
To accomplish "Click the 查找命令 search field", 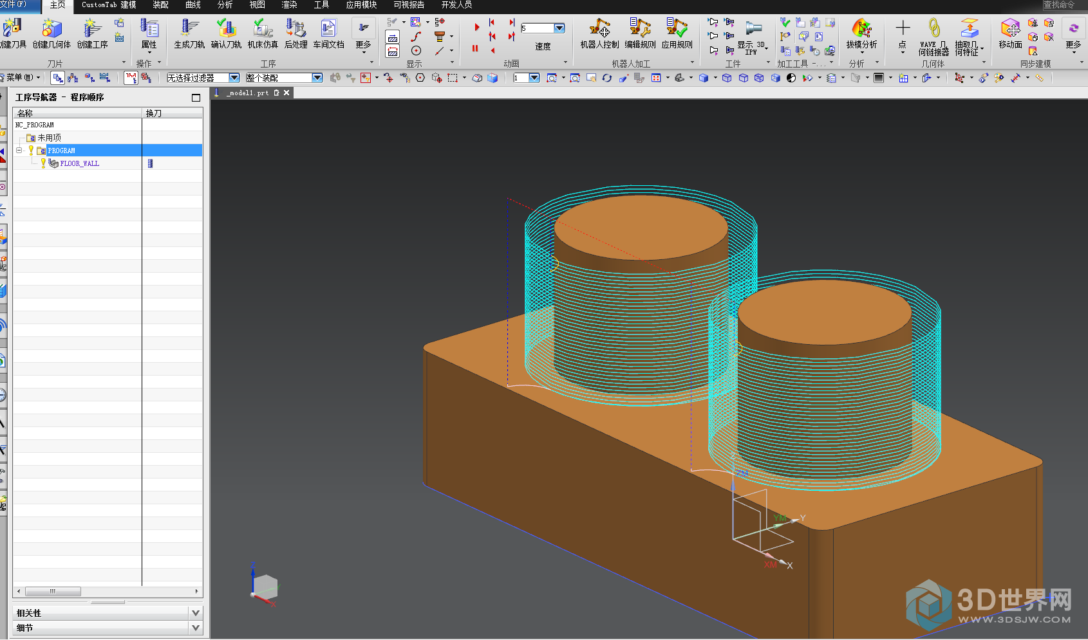I will click(1065, 5).
